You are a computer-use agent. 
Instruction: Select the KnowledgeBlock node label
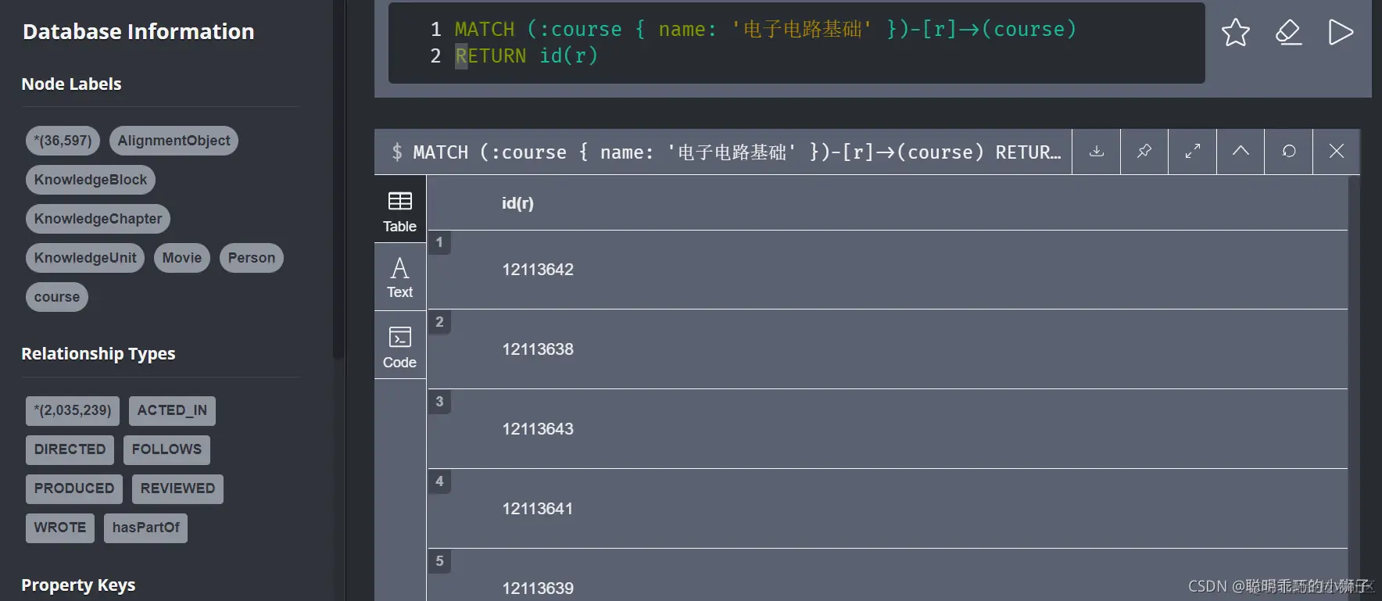tap(91, 180)
